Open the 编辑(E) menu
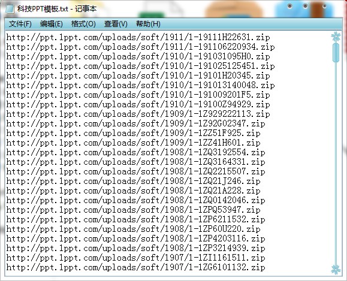This screenshot has height=281, width=347. (x=52, y=24)
